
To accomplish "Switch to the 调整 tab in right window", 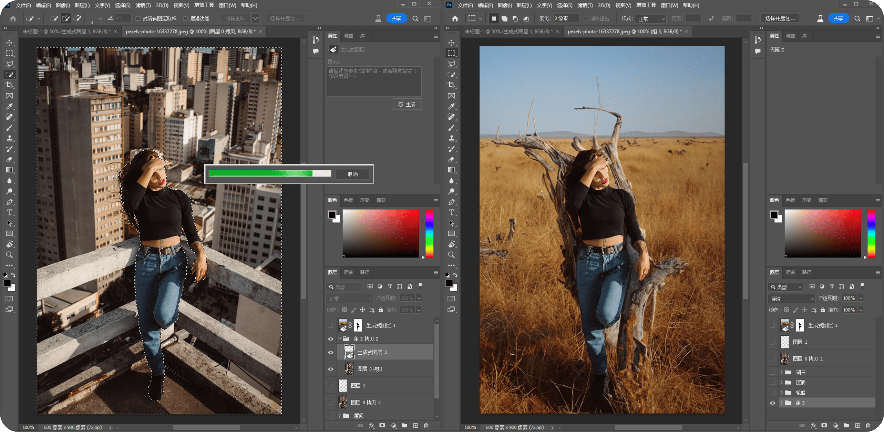I will [x=790, y=36].
